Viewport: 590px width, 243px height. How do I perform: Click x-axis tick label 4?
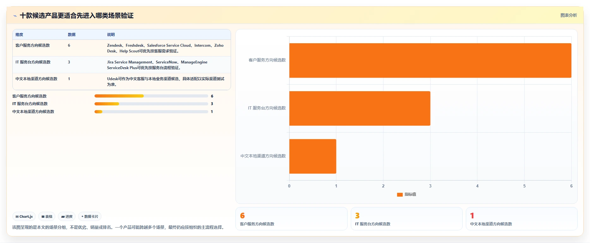point(477,186)
